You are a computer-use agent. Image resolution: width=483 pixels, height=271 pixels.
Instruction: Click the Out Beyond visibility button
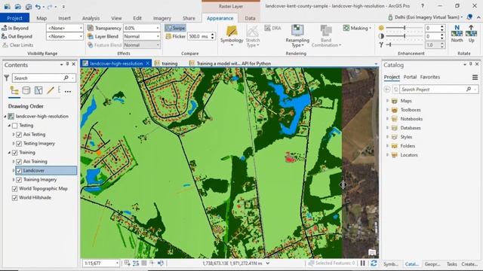(17, 36)
